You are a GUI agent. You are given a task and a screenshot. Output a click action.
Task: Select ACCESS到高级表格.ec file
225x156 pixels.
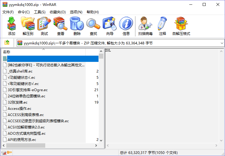click(x=51, y=115)
